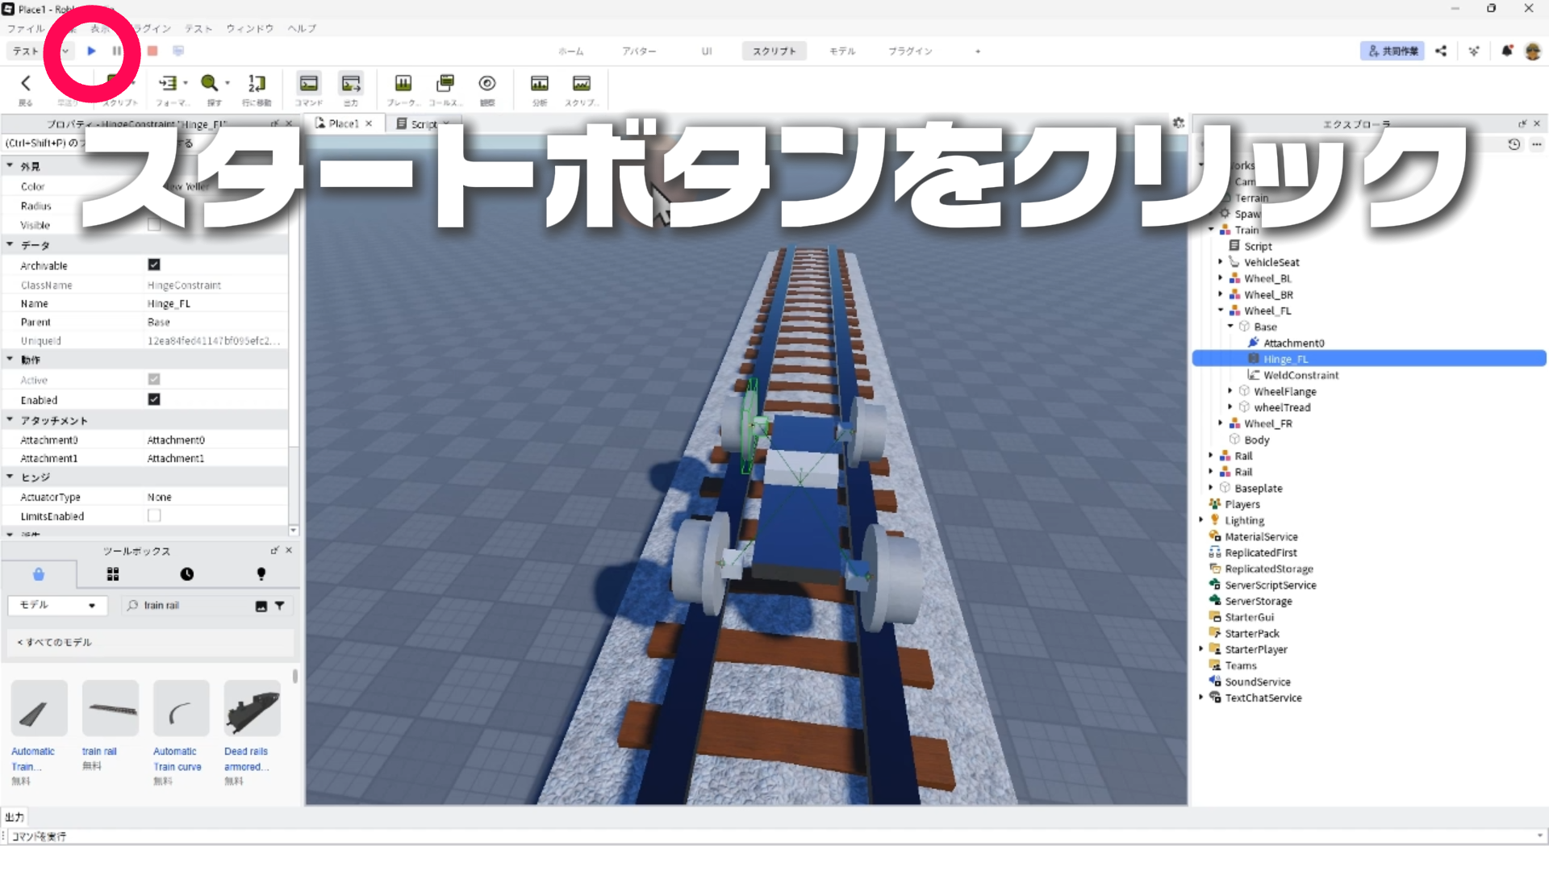Click the red Stop button
This screenshot has height=871, width=1549.
pyautogui.click(x=152, y=51)
